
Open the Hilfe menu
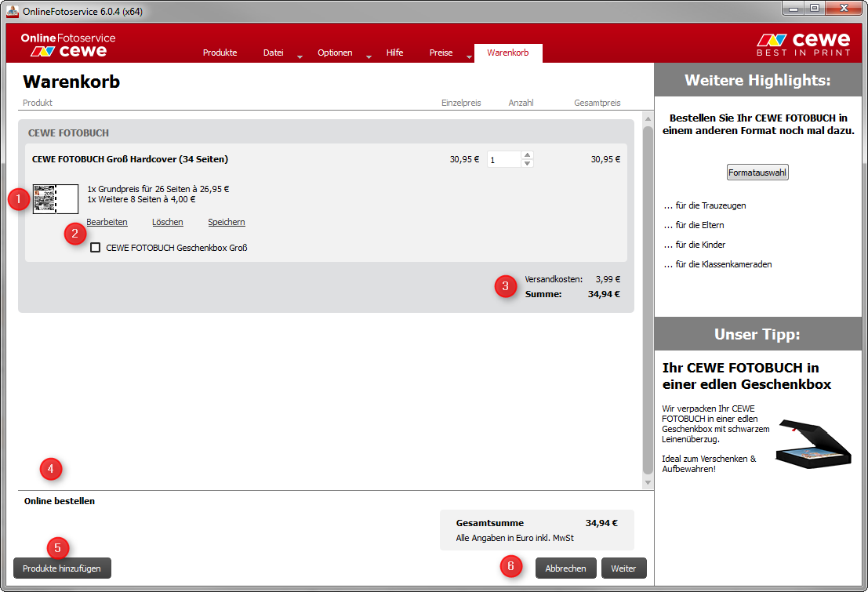[x=394, y=53]
